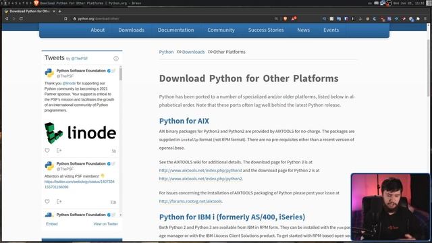
Task: Click the crescent moon extension icon
Action: coord(375,19)
